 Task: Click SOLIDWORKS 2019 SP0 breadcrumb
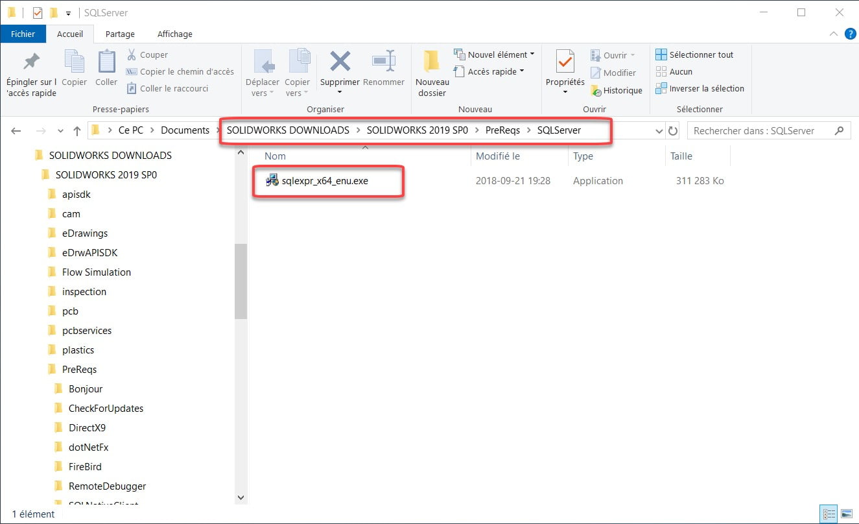[x=418, y=130]
